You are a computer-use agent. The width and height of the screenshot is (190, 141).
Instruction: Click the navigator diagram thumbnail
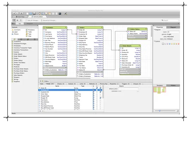pyautogui.click(x=160, y=90)
